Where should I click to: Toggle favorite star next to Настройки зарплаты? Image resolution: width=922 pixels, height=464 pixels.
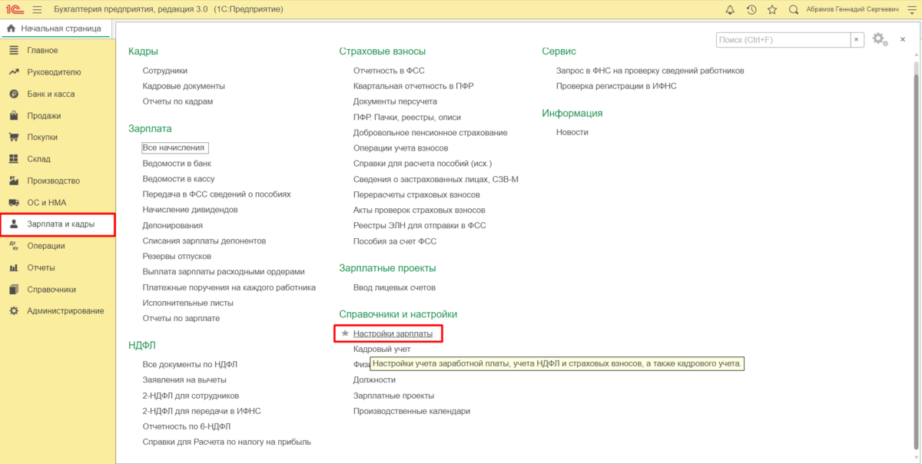point(345,333)
